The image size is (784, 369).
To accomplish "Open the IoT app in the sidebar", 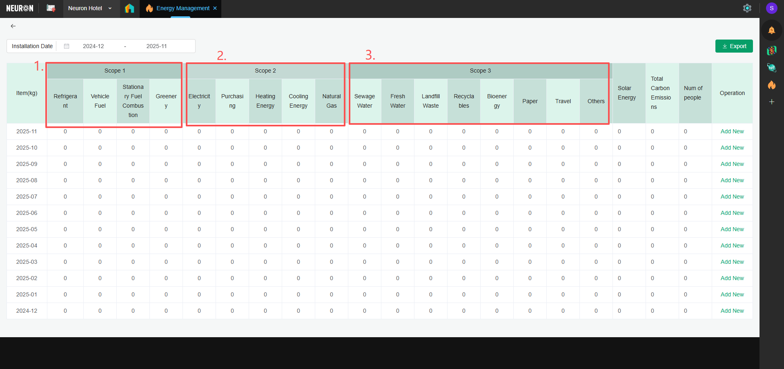I will coord(771,68).
